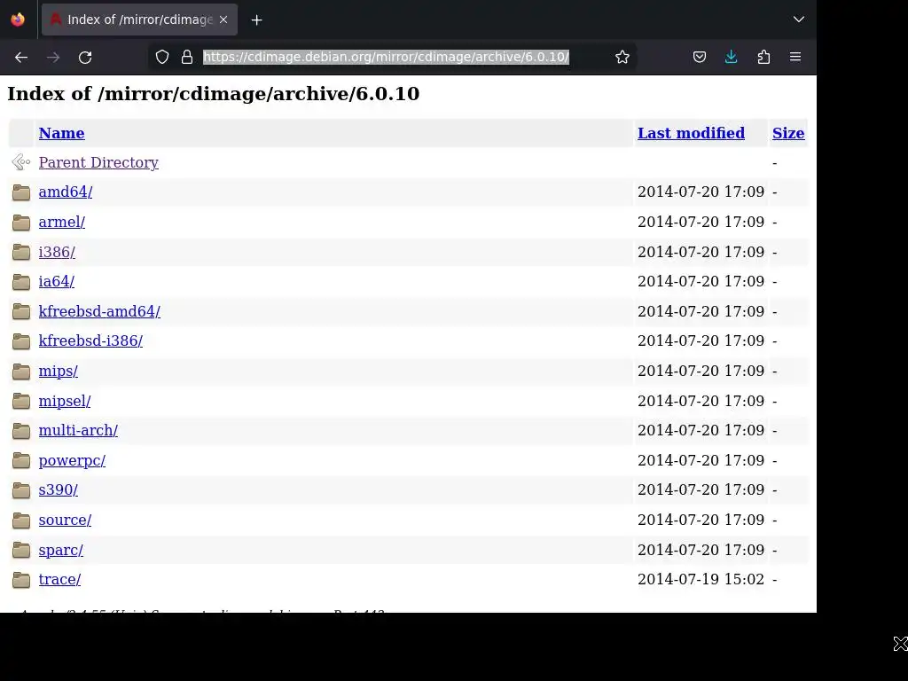Open the downloads panel
Screen dimensions: 908x681
click(732, 57)
